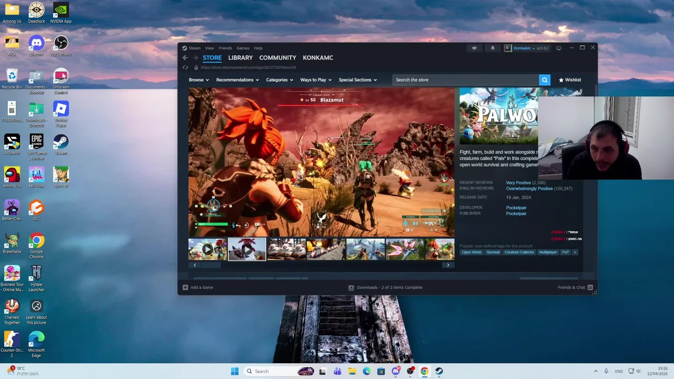Go forward with Steam's forward arrow
This screenshot has width=674, height=379.
click(195, 58)
